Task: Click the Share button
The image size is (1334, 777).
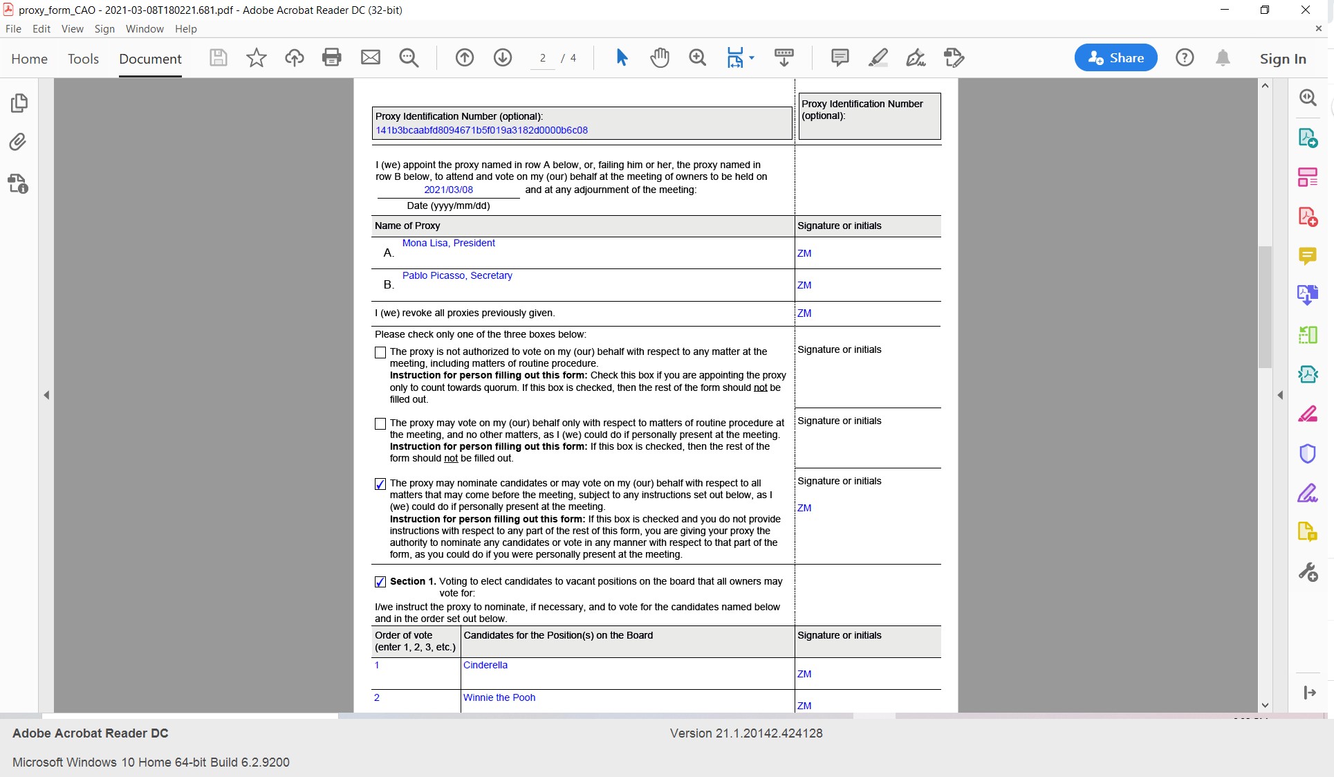Action: [x=1115, y=58]
